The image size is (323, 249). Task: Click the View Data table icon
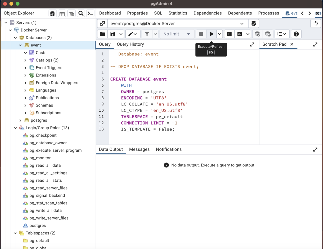(x=62, y=13)
